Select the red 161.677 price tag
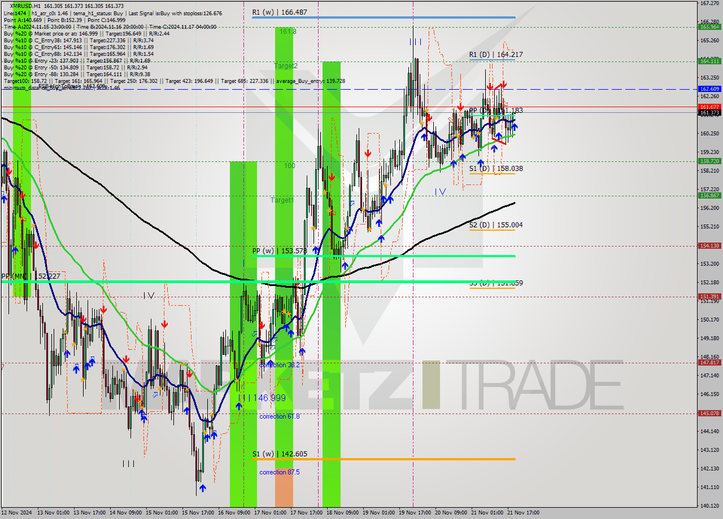This screenshot has width=723, height=519. click(709, 107)
